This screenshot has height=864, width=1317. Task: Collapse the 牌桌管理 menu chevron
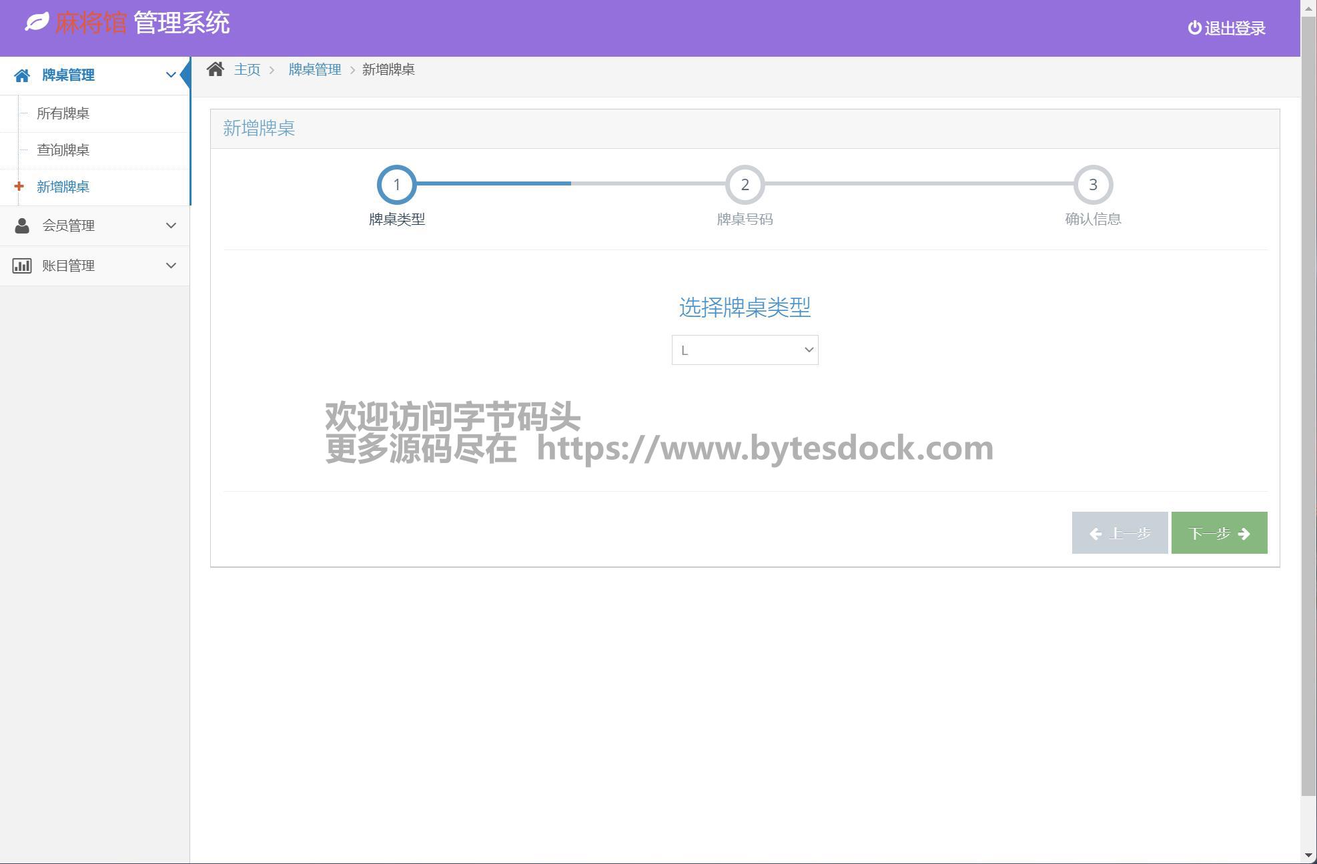coord(171,75)
